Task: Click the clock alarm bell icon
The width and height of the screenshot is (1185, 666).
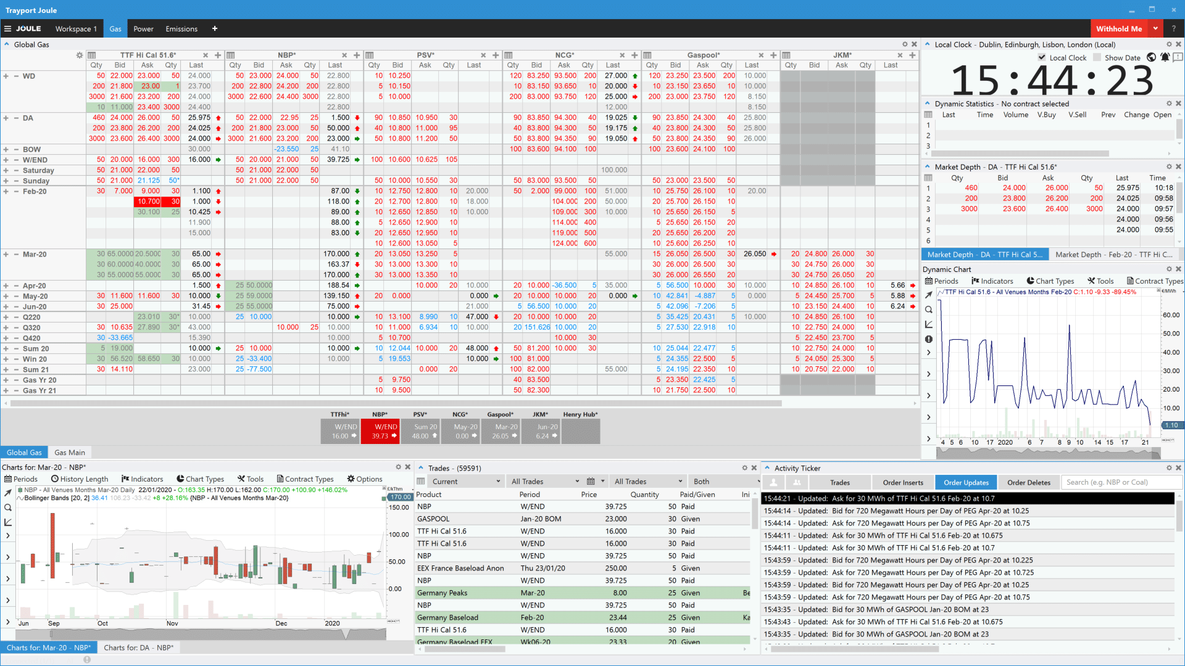Action: pyautogui.click(x=1165, y=57)
